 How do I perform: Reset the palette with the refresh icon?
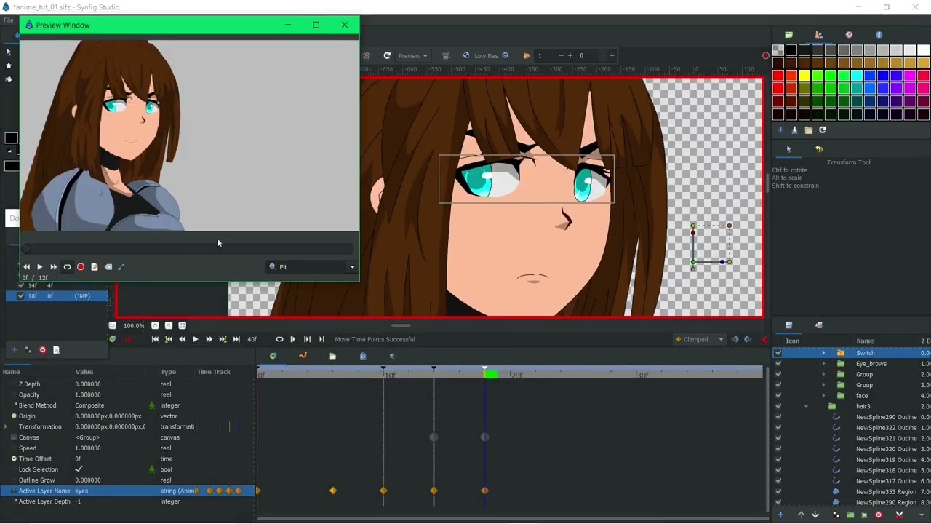823,130
